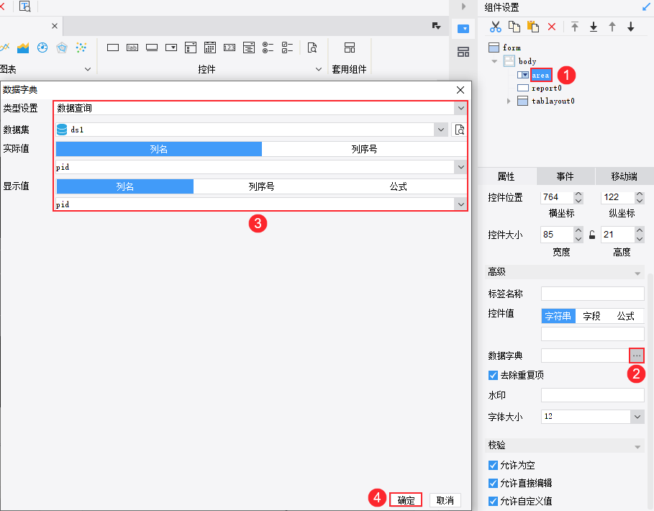Click 取消 to cancel the dialog
This screenshot has height=511, width=654.
[445, 499]
